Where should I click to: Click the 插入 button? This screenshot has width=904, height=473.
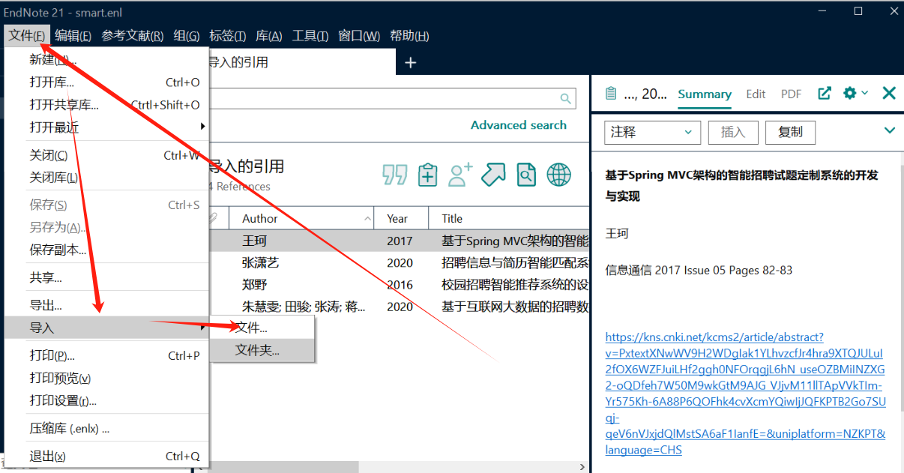(x=732, y=132)
